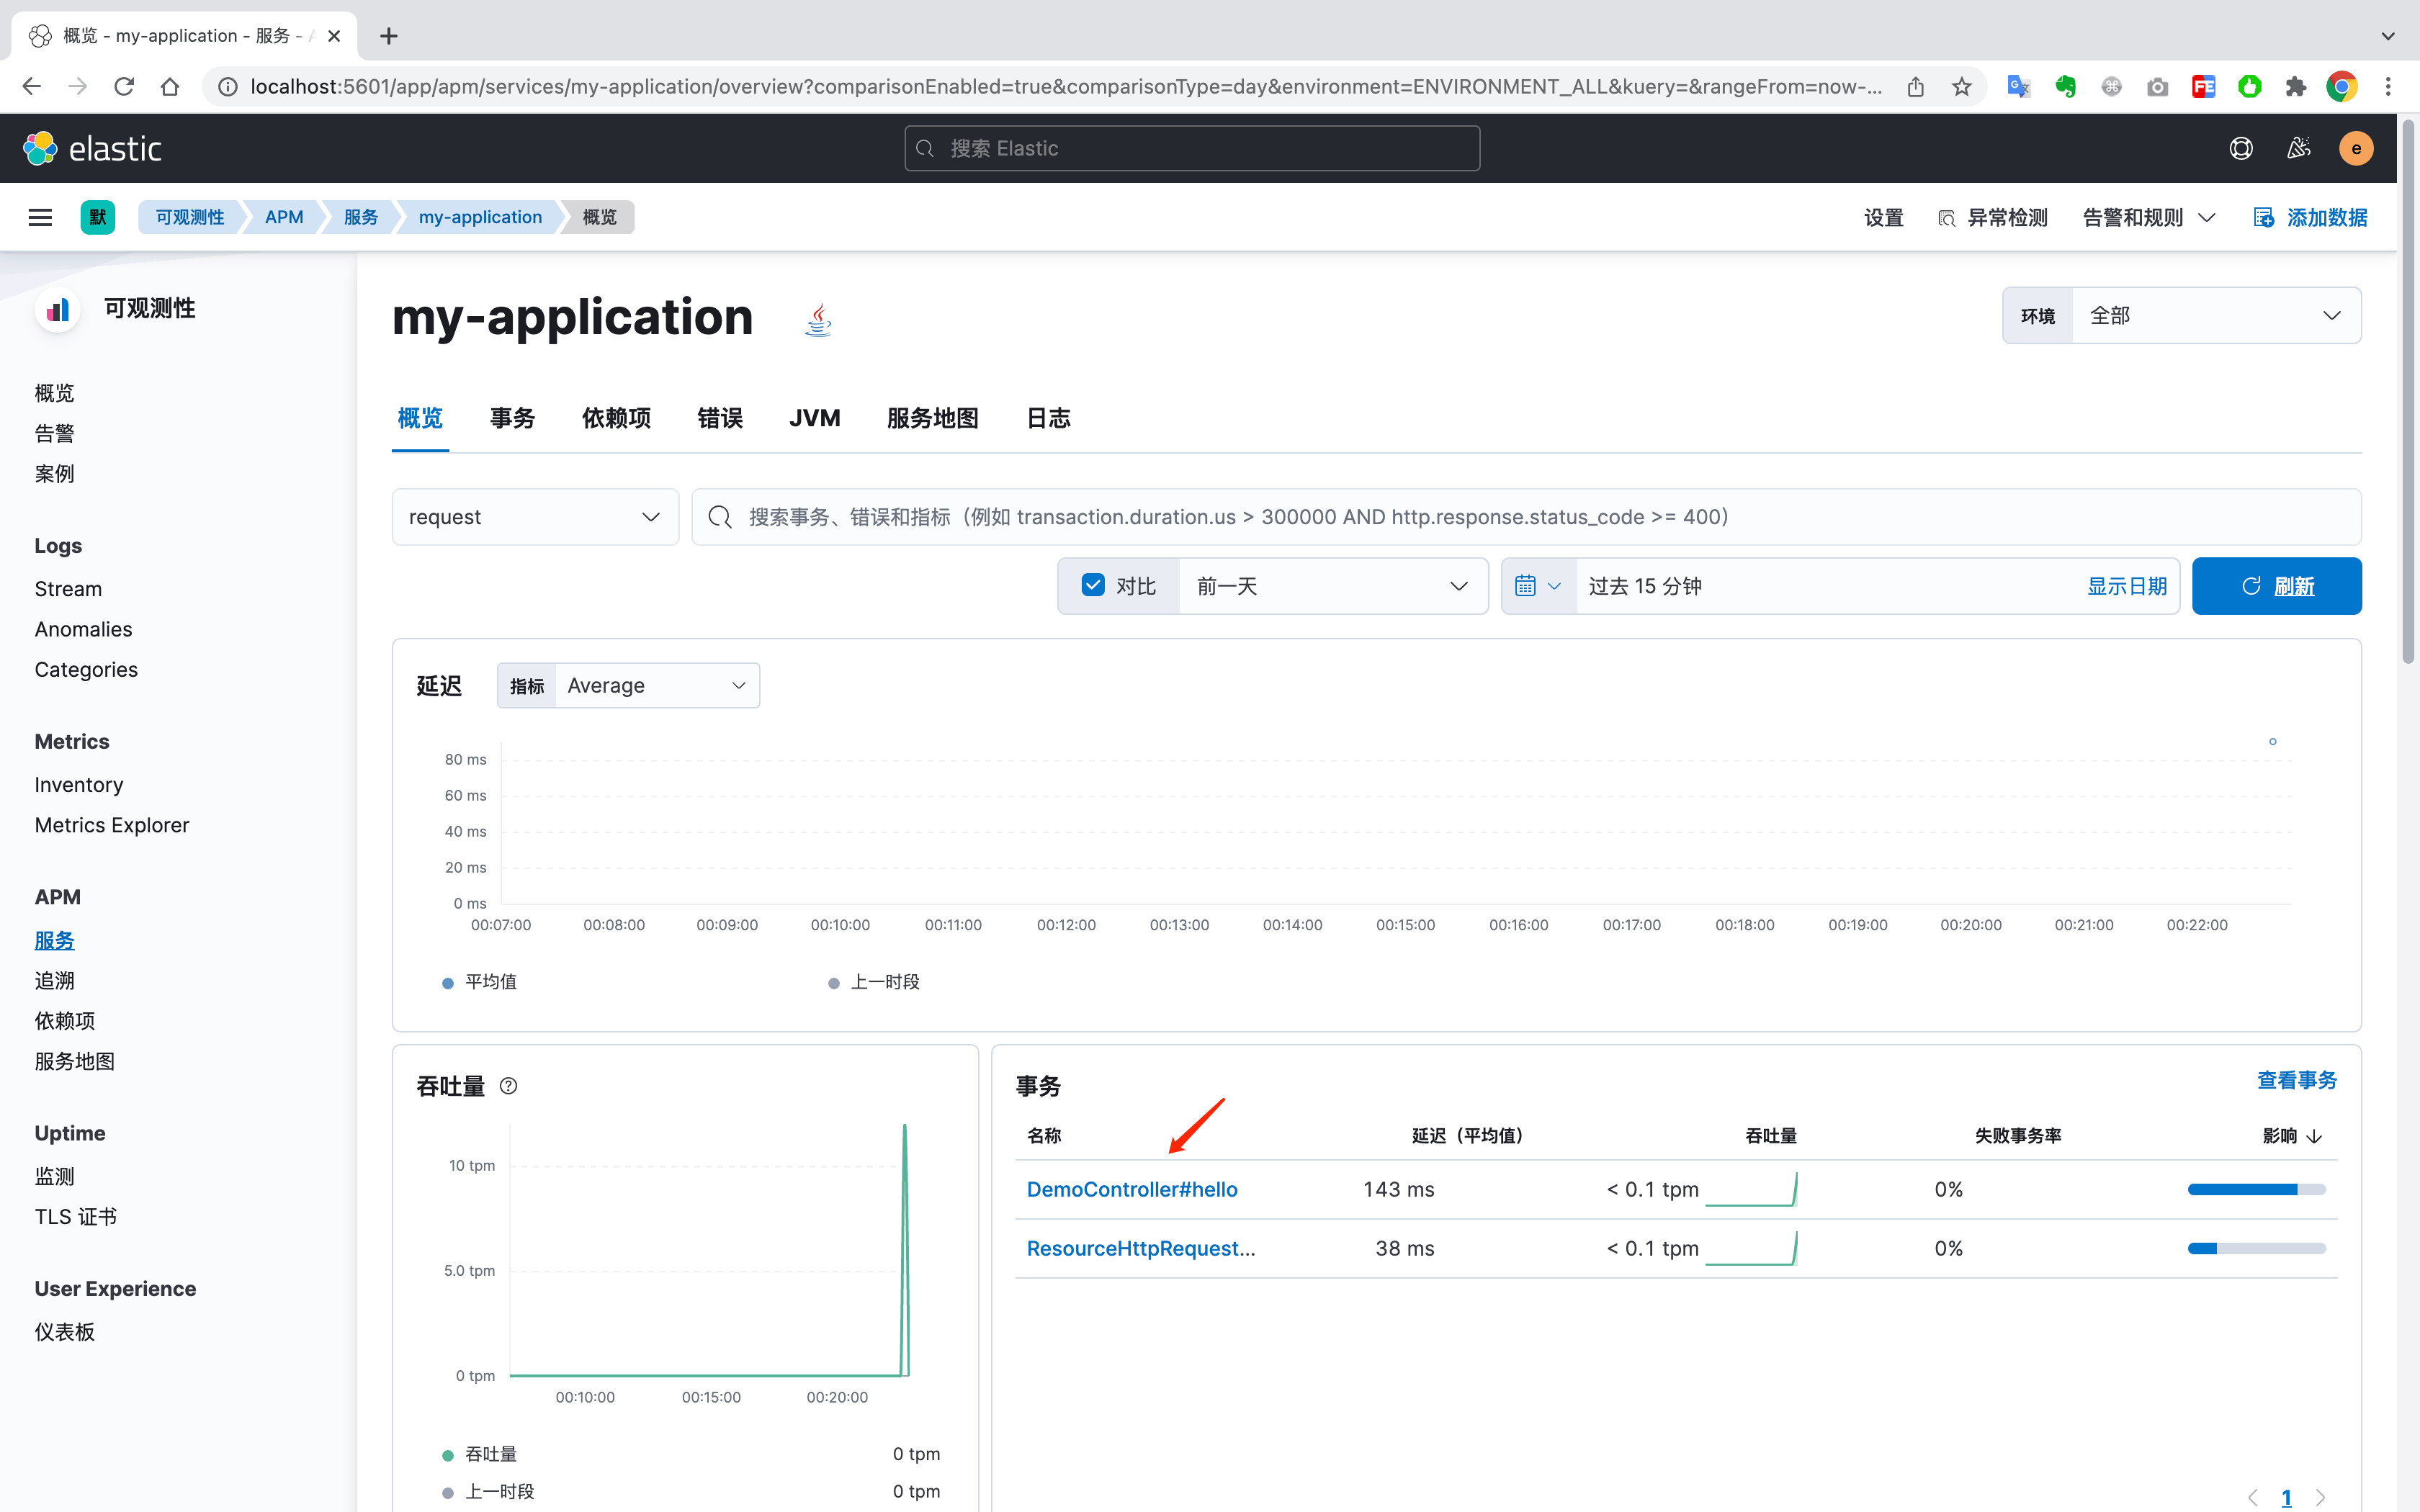2420x1512 pixels.
Task: Click the Add data link
Action: click(2310, 218)
